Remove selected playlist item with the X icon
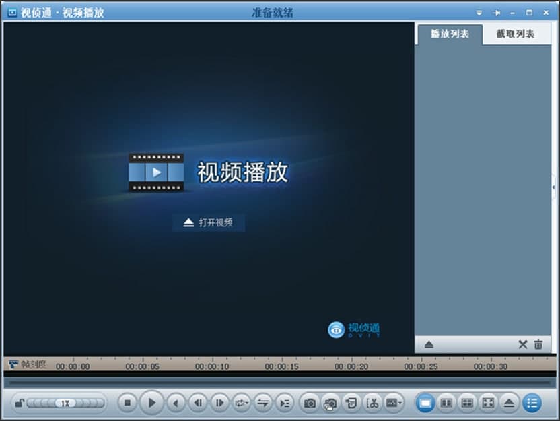Screen dimensions: 560x421 pyautogui.click(x=523, y=345)
